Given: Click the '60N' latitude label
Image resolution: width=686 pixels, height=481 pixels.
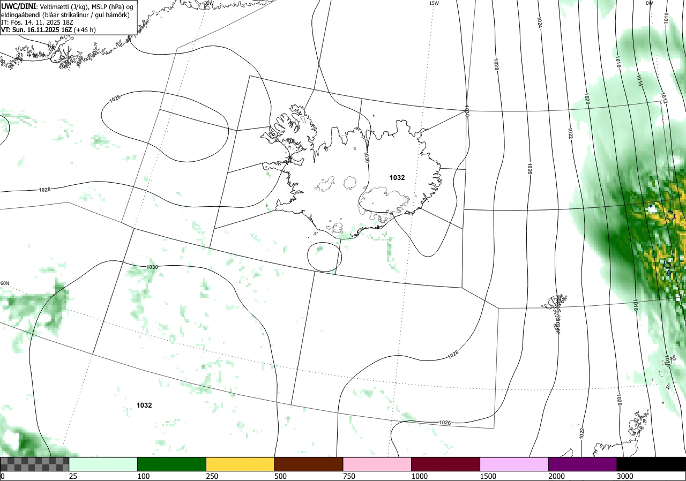Looking at the screenshot, I should tap(5, 283).
